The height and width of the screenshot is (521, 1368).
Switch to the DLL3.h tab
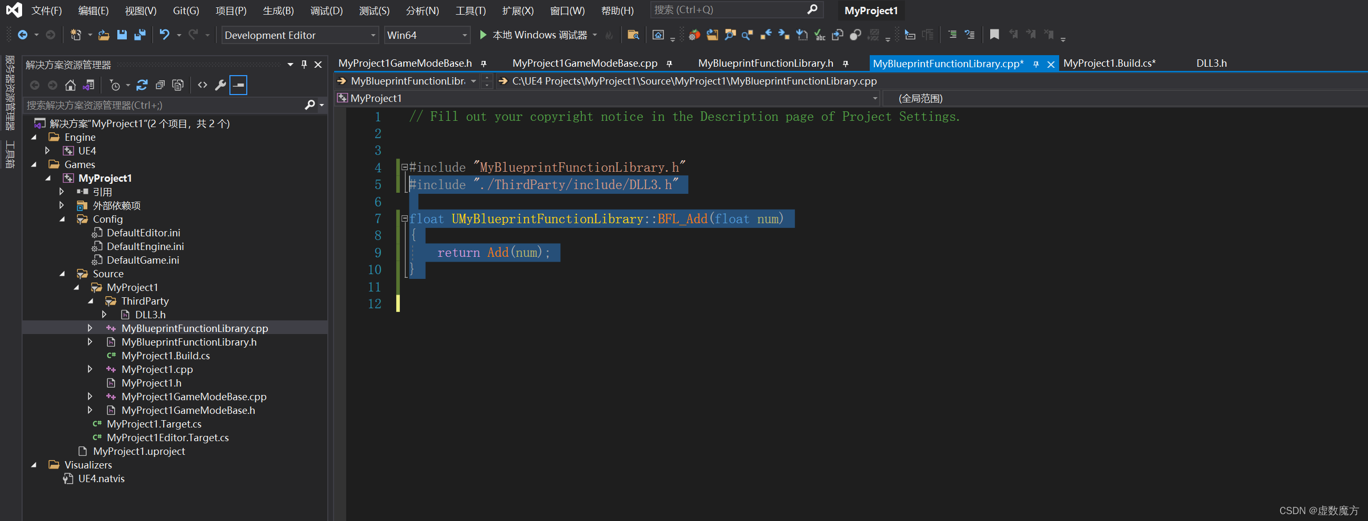coord(1211,63)
